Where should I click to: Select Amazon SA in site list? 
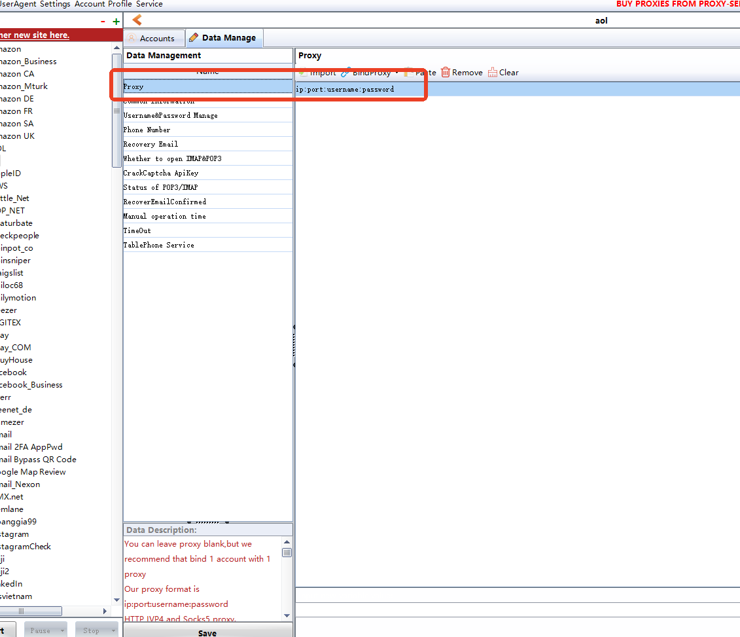pos(17,124)
